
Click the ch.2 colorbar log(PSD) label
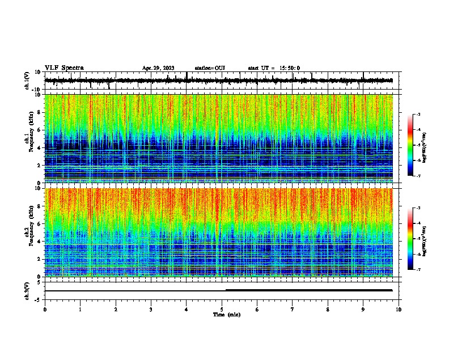(x=425, y=241)
